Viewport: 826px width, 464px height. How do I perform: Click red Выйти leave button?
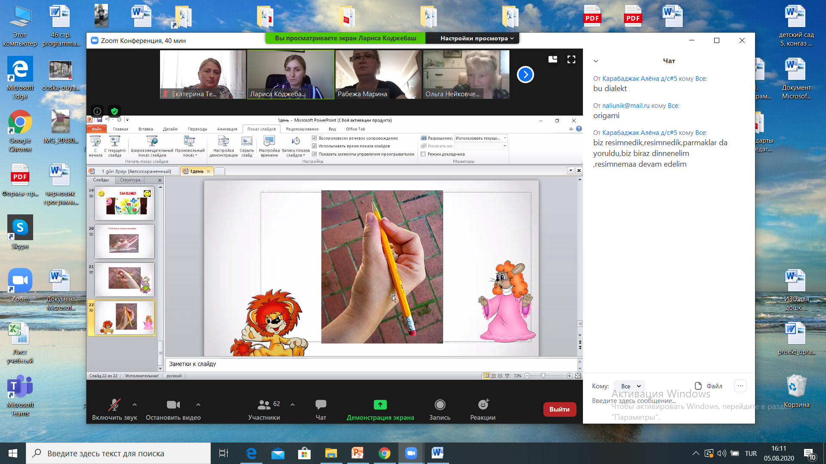point(559,409)
